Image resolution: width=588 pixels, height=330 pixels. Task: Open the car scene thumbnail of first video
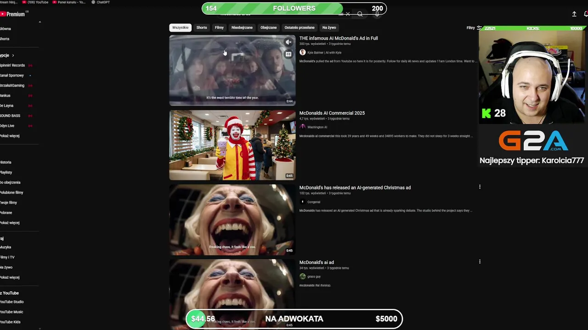[232, 71]
